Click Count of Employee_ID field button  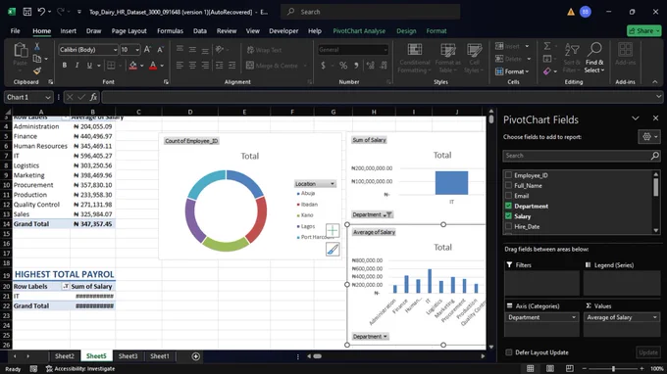pyautogui.click(x=191, y=141)
